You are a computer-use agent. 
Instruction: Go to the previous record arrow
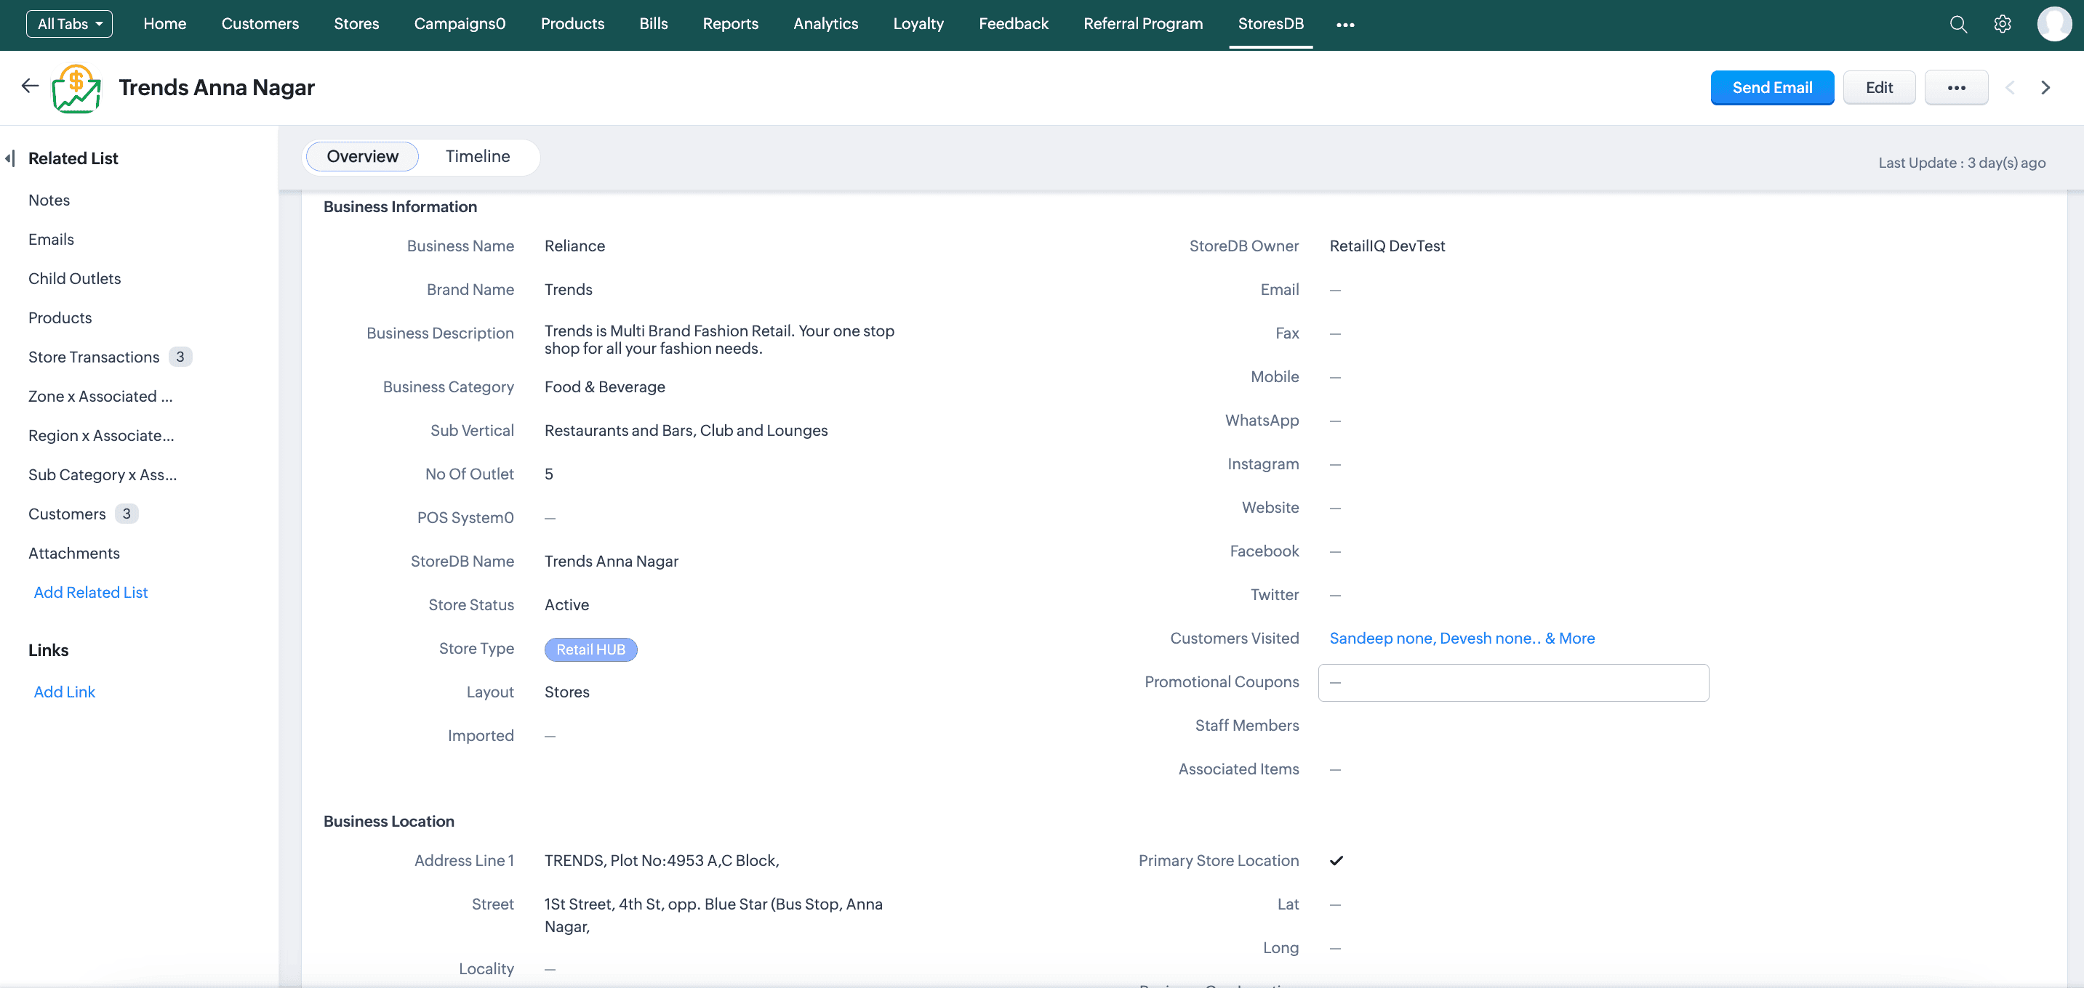pos(2010,87)
